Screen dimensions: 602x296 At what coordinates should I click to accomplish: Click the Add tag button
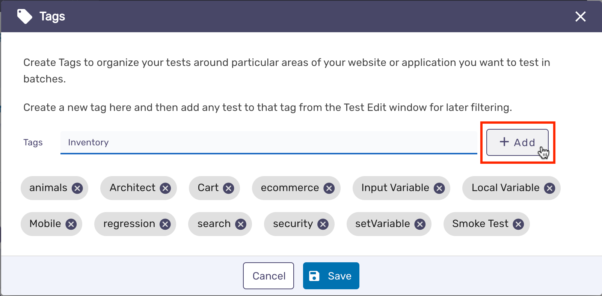(x=517, y=142)
